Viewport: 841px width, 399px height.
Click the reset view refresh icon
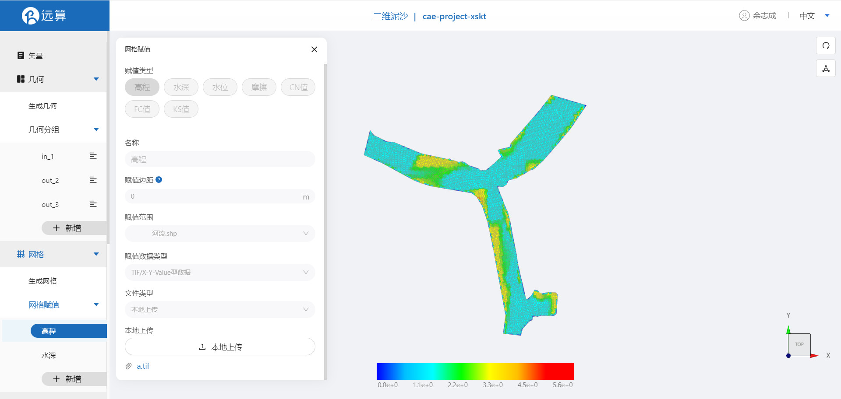tap(826, 45)
